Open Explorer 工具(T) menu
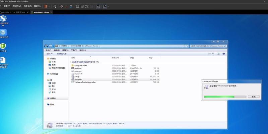This screenshot has height=134, width=268. coord(74,50)
